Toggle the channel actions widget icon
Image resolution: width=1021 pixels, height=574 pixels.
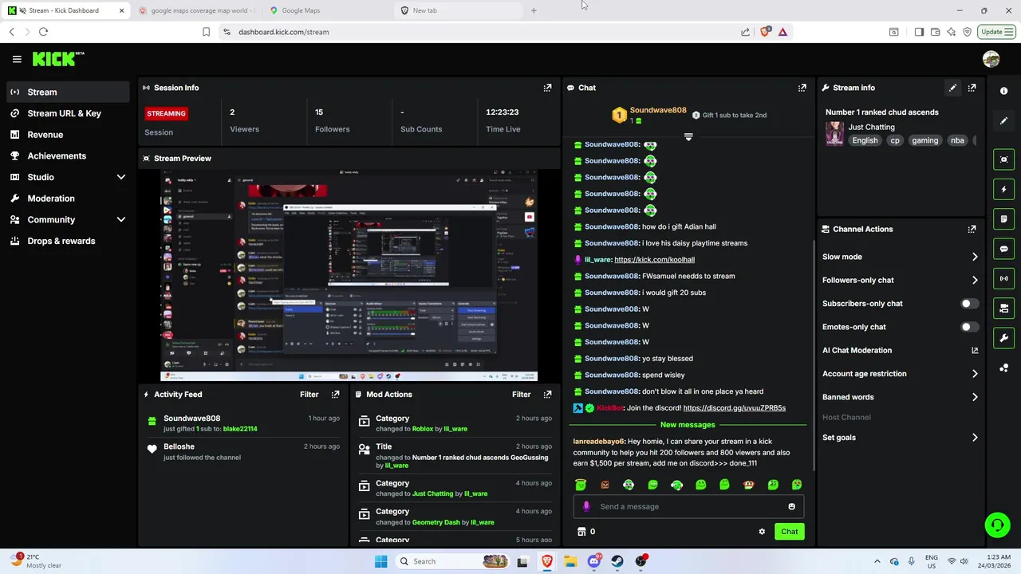[1003, 309]
